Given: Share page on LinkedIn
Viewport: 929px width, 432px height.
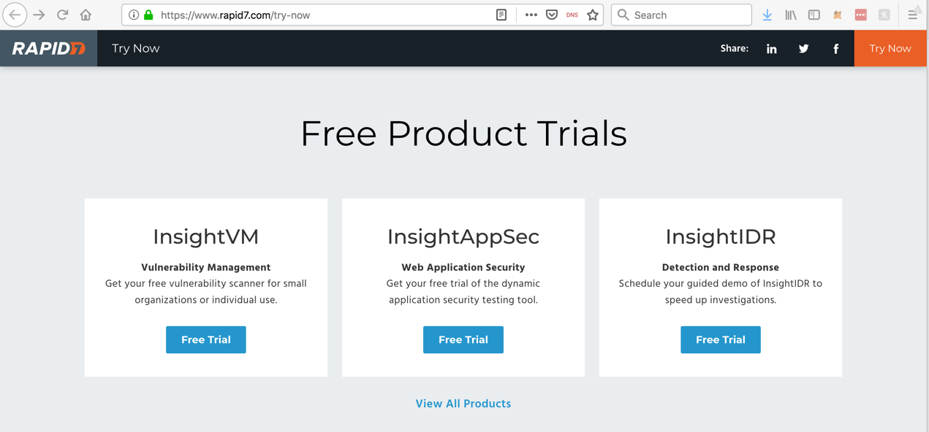Looking at the screenshot, I should point(771,49).
